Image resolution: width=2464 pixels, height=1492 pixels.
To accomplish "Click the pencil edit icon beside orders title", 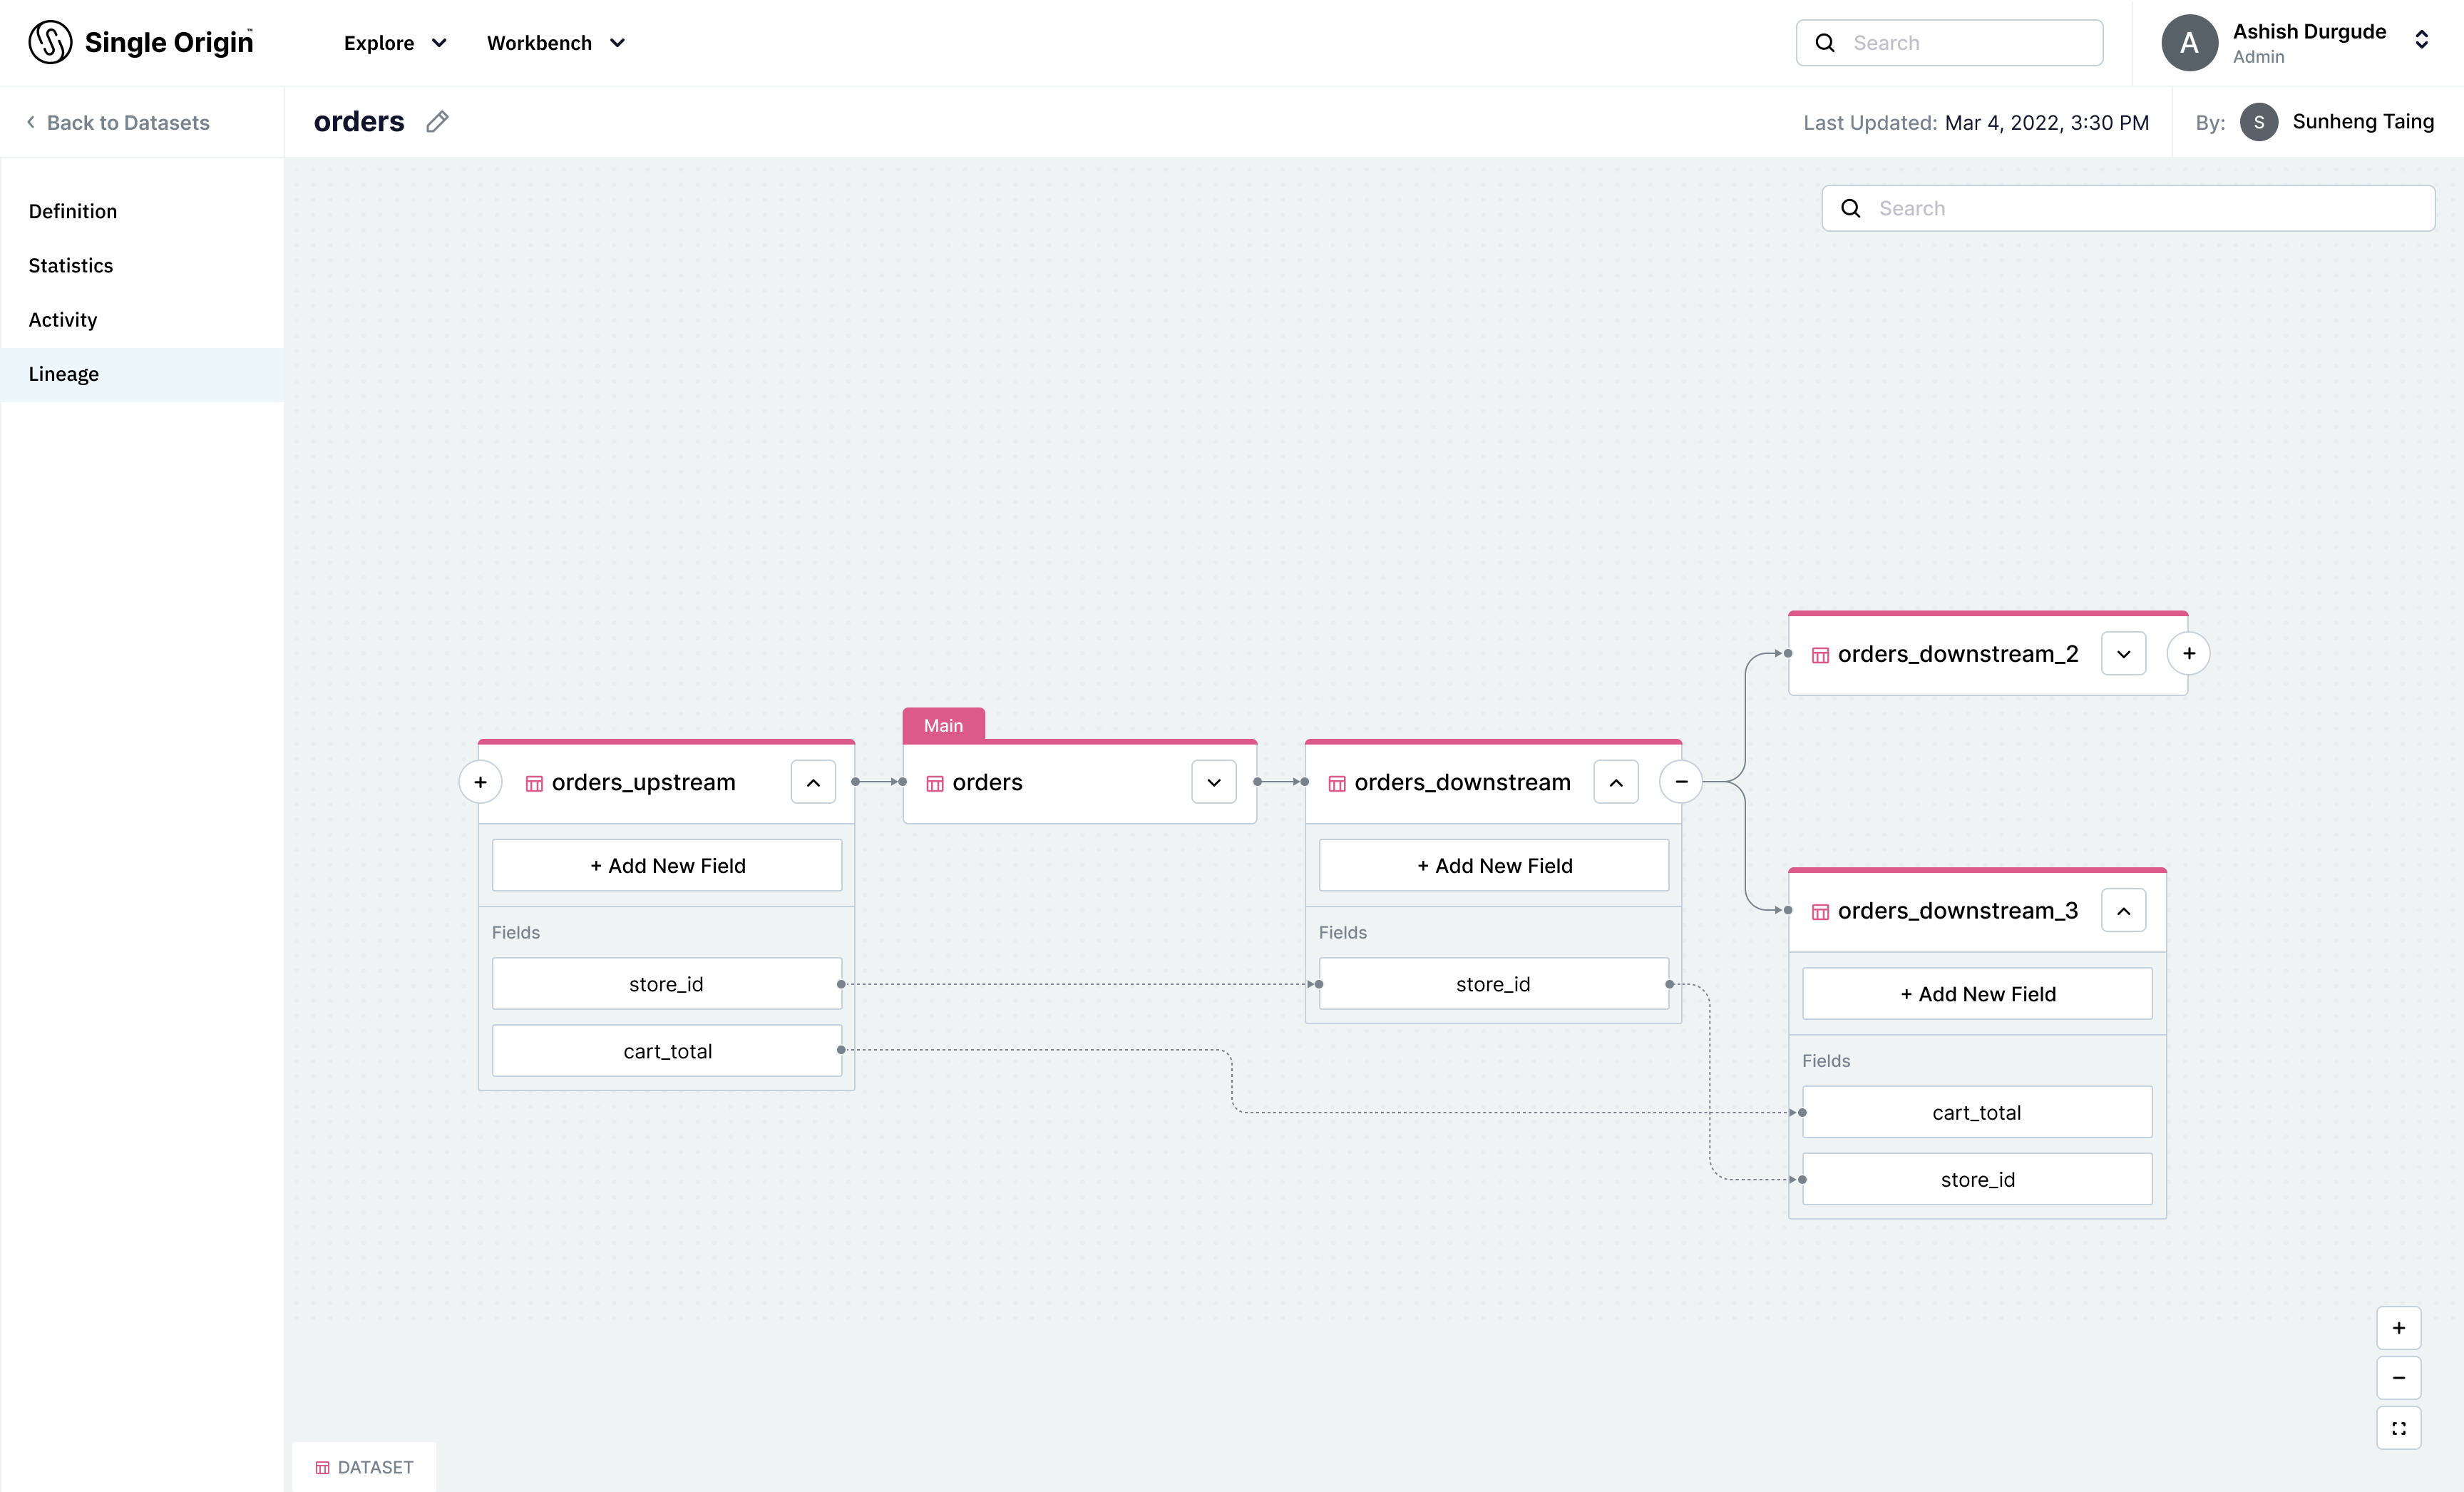I will click(437, 122).
